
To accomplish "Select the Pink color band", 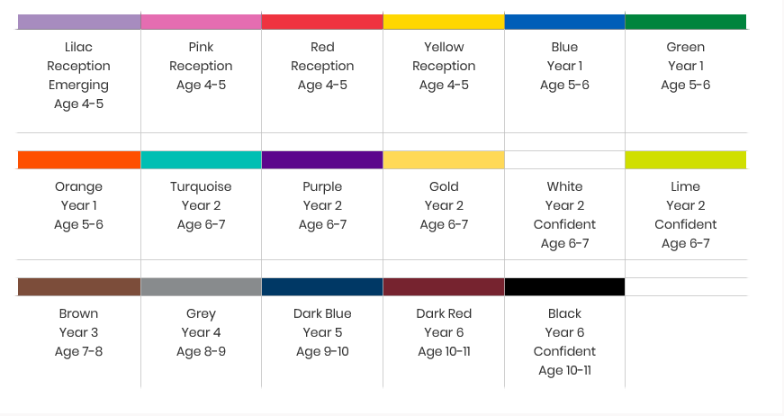I will click(201, 22).
